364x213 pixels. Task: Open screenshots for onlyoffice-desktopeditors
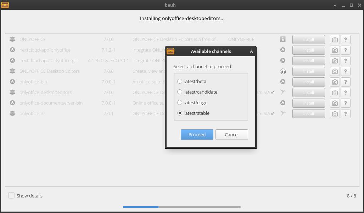[x=335, y=93]
